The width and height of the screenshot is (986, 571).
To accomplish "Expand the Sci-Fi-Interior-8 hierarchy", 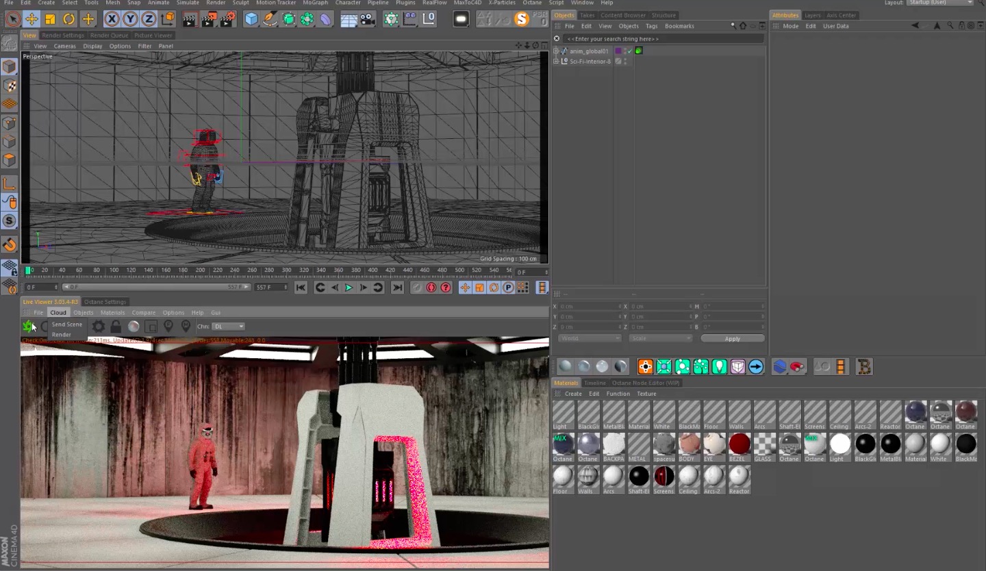I will point(556,61).
